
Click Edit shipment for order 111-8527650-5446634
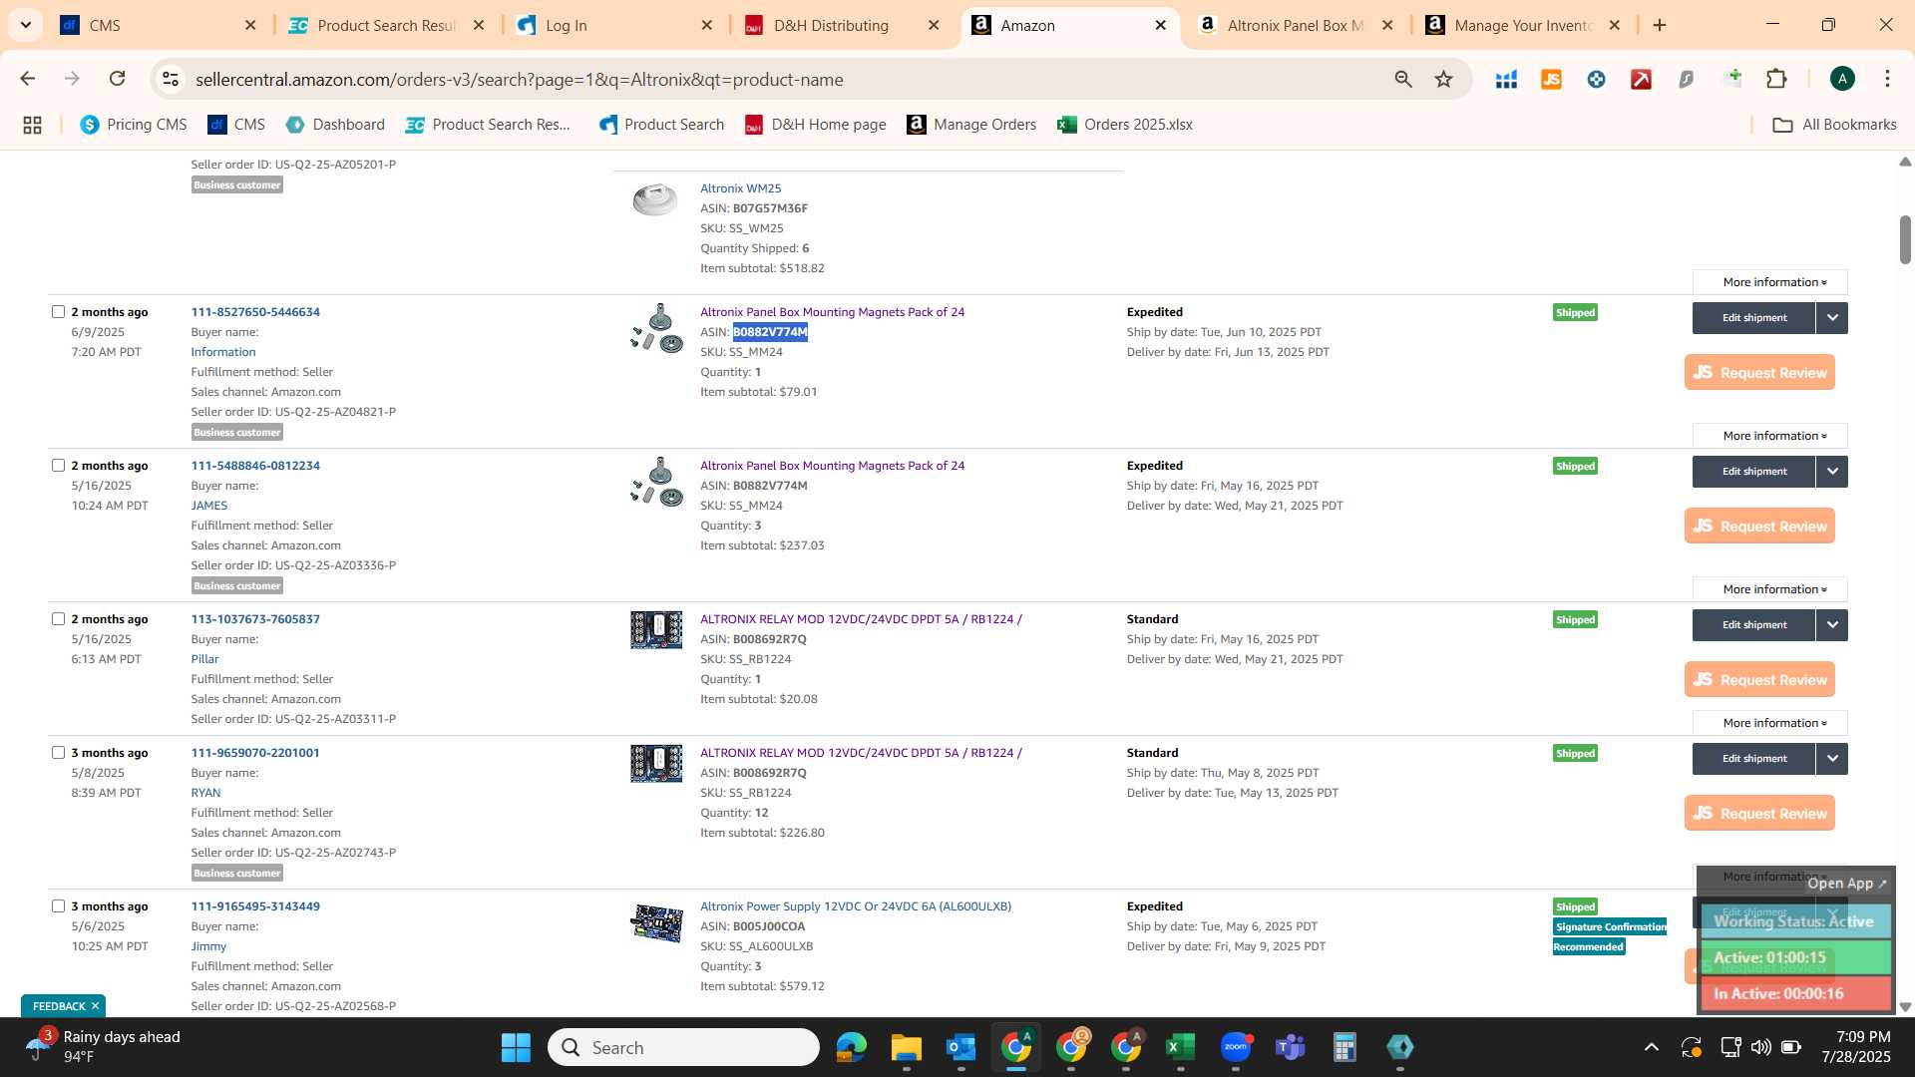tap(1753, 318)
